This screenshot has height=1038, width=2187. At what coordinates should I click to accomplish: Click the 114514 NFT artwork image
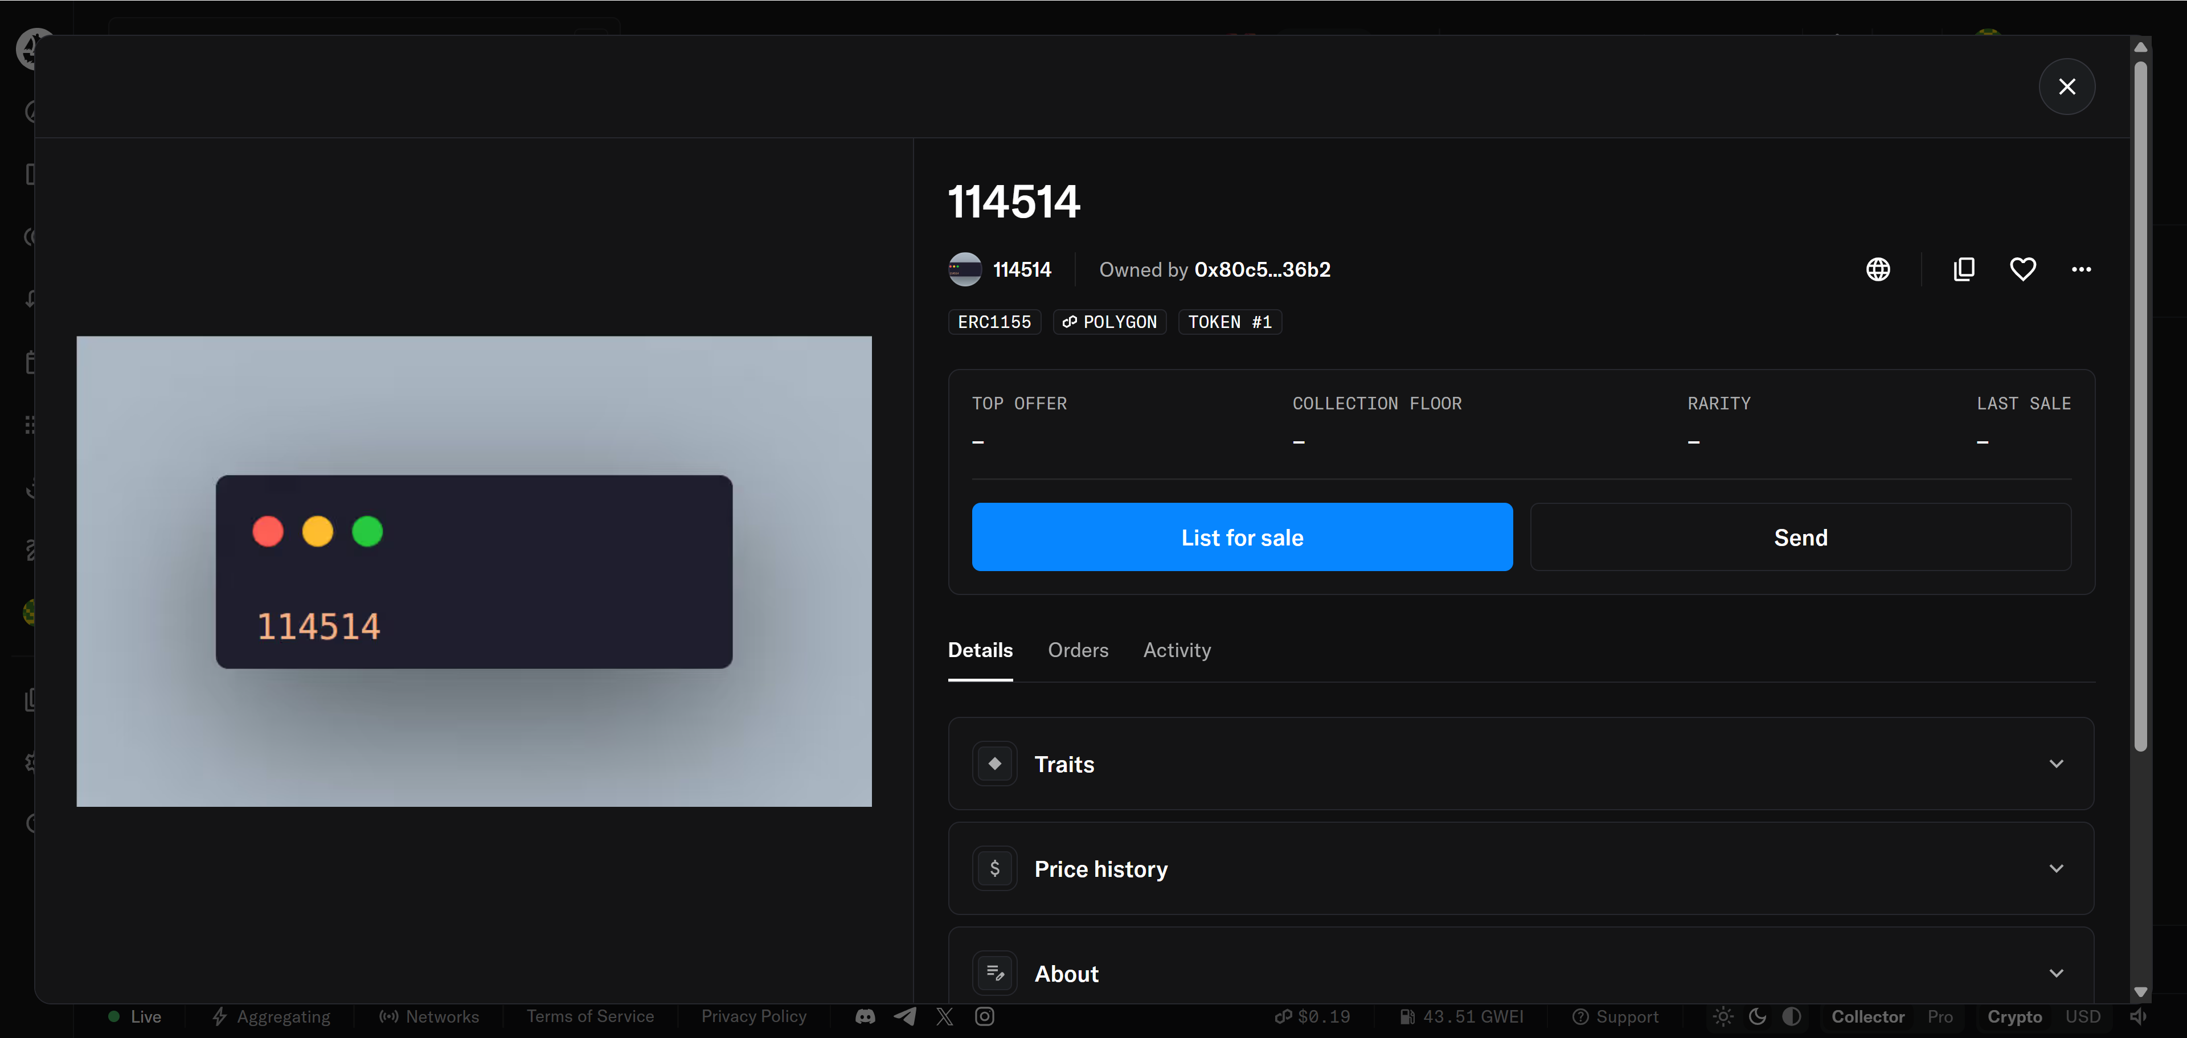(x=474, y=571)
